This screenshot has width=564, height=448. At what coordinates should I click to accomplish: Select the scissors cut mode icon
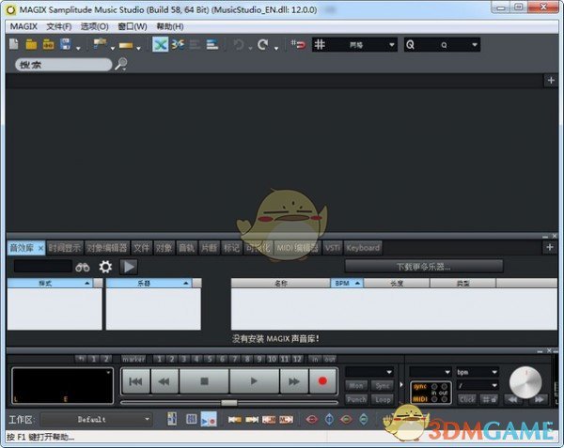[178, 44]
